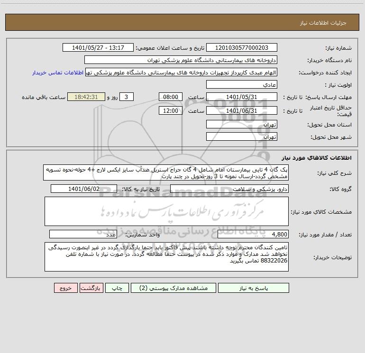Click the validity time field 12:00
The height and width of the screenshot is (353, 365).
tap(170, 110)
